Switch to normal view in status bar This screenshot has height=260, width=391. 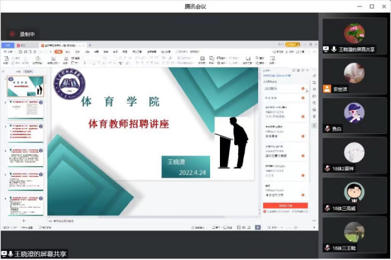click(239, 227)
